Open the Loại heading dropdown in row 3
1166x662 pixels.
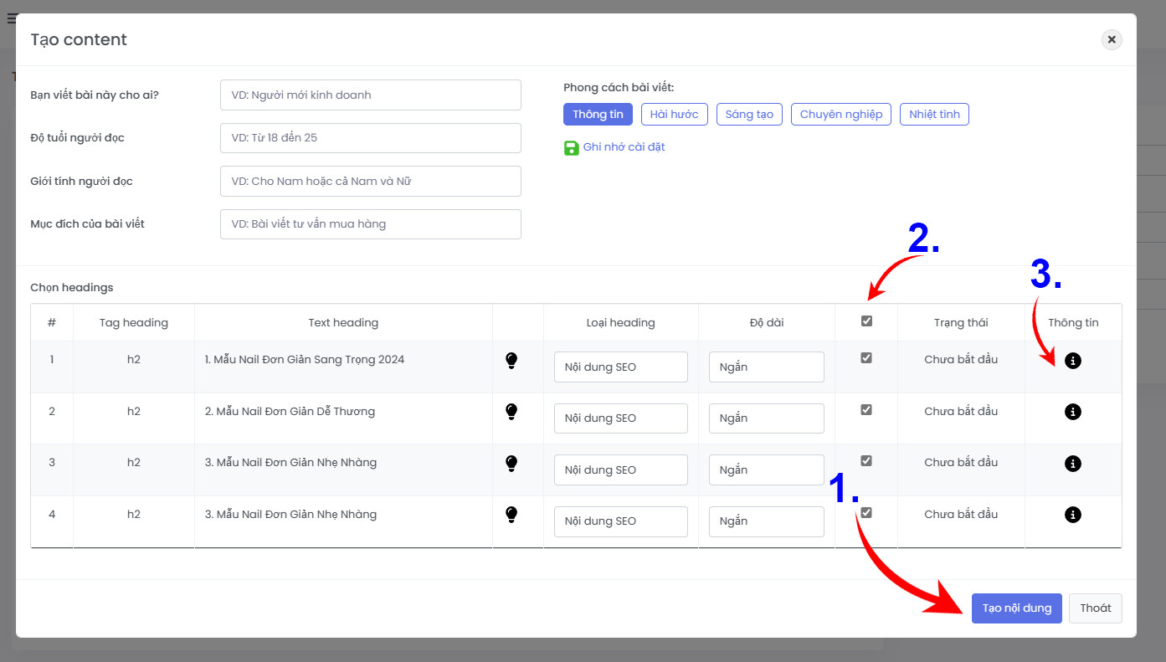point(621,470)
